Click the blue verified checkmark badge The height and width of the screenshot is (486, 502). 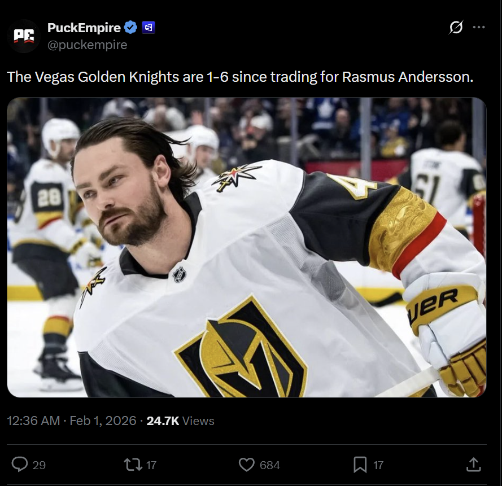[131, 27]
